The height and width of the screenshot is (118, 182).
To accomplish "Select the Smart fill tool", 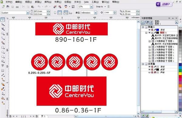I will 3,43.
